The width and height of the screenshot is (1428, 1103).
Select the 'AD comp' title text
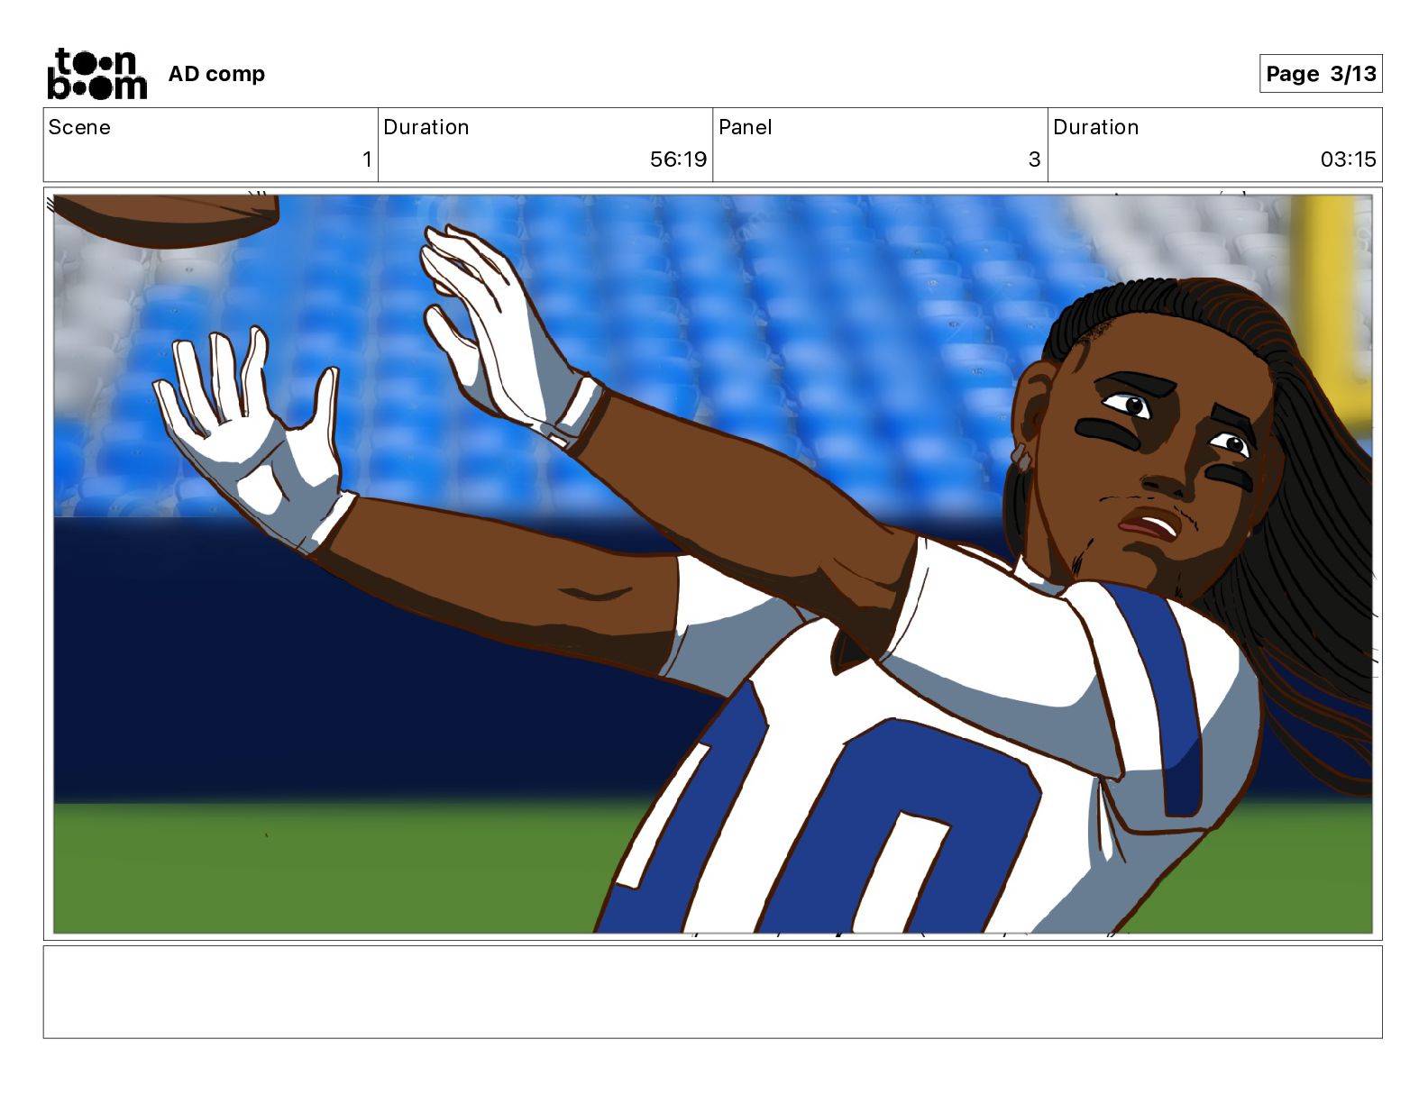click(x=216, y=74)
